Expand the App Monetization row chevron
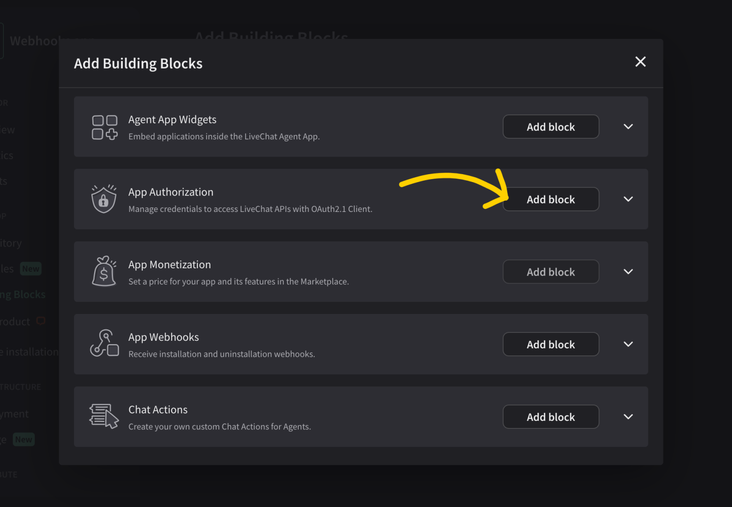Viewport: 732px width, 507px height. click(628, 272)
